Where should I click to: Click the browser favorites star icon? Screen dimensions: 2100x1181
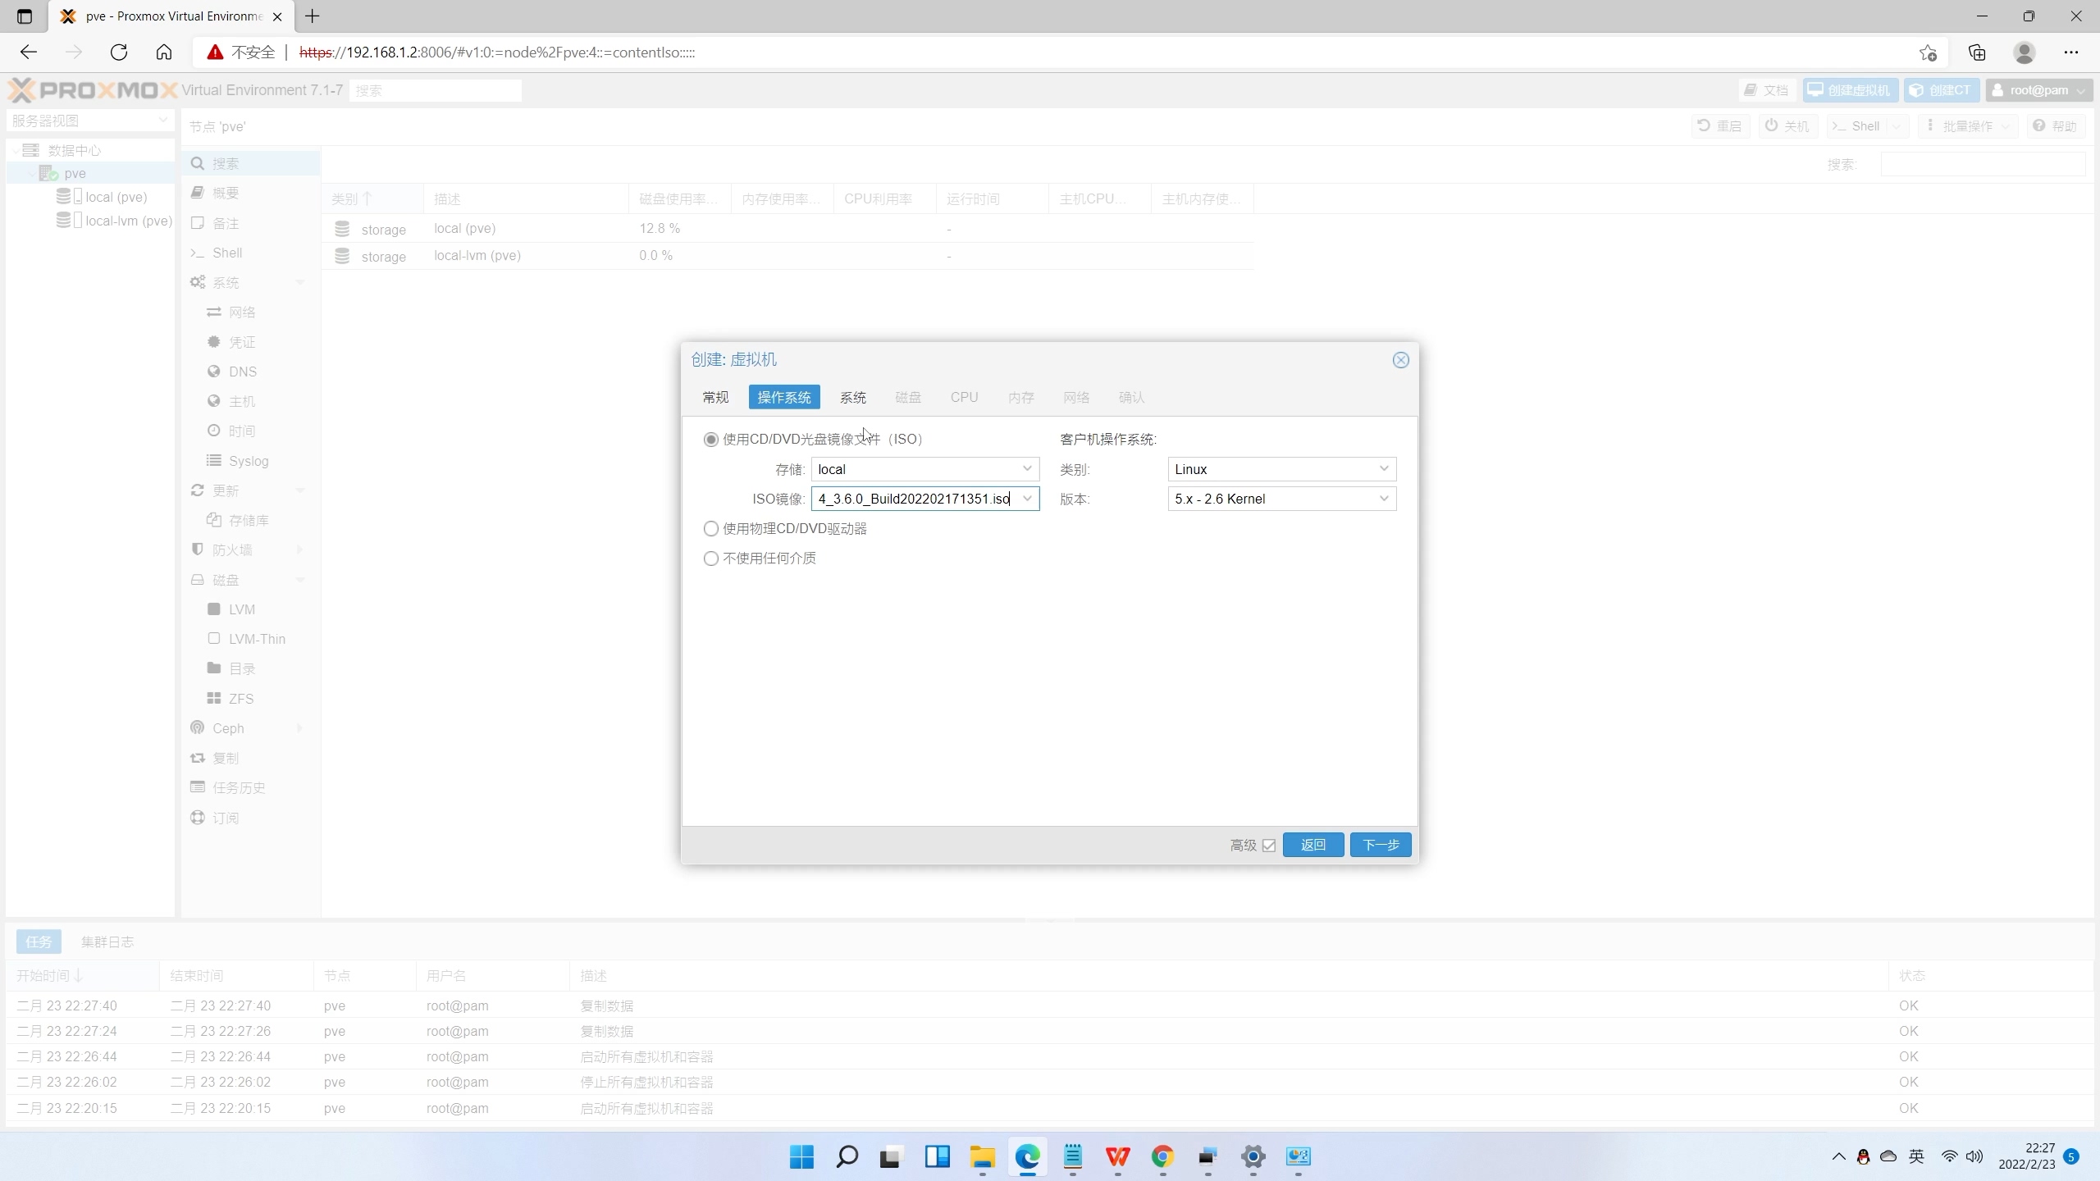coord(1928,52)
